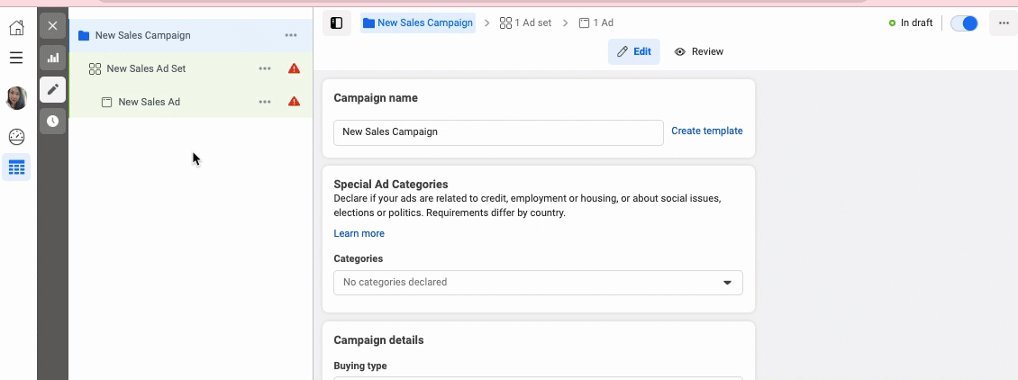Image resolution: width=1018 pixels, height=380 pixels.
Task: Open the performance bar chart icon
Action: point(52,58)
